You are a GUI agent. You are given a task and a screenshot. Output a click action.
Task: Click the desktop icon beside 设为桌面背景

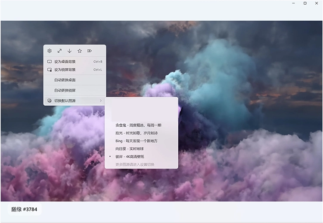point(50,61)
